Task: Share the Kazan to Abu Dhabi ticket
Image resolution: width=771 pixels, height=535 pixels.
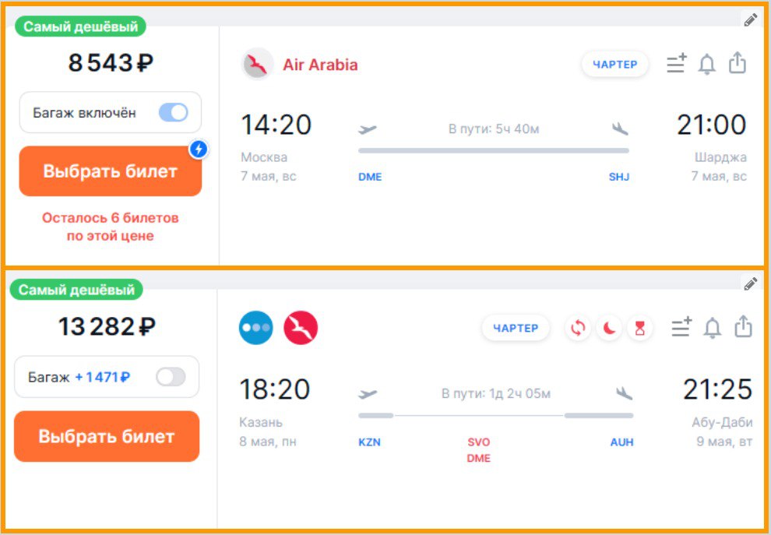Action: point(744,326)
